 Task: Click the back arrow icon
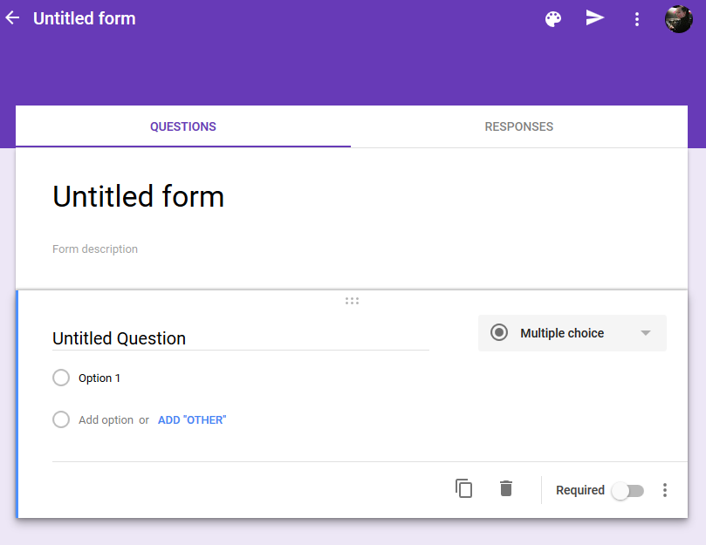(12, 18)
